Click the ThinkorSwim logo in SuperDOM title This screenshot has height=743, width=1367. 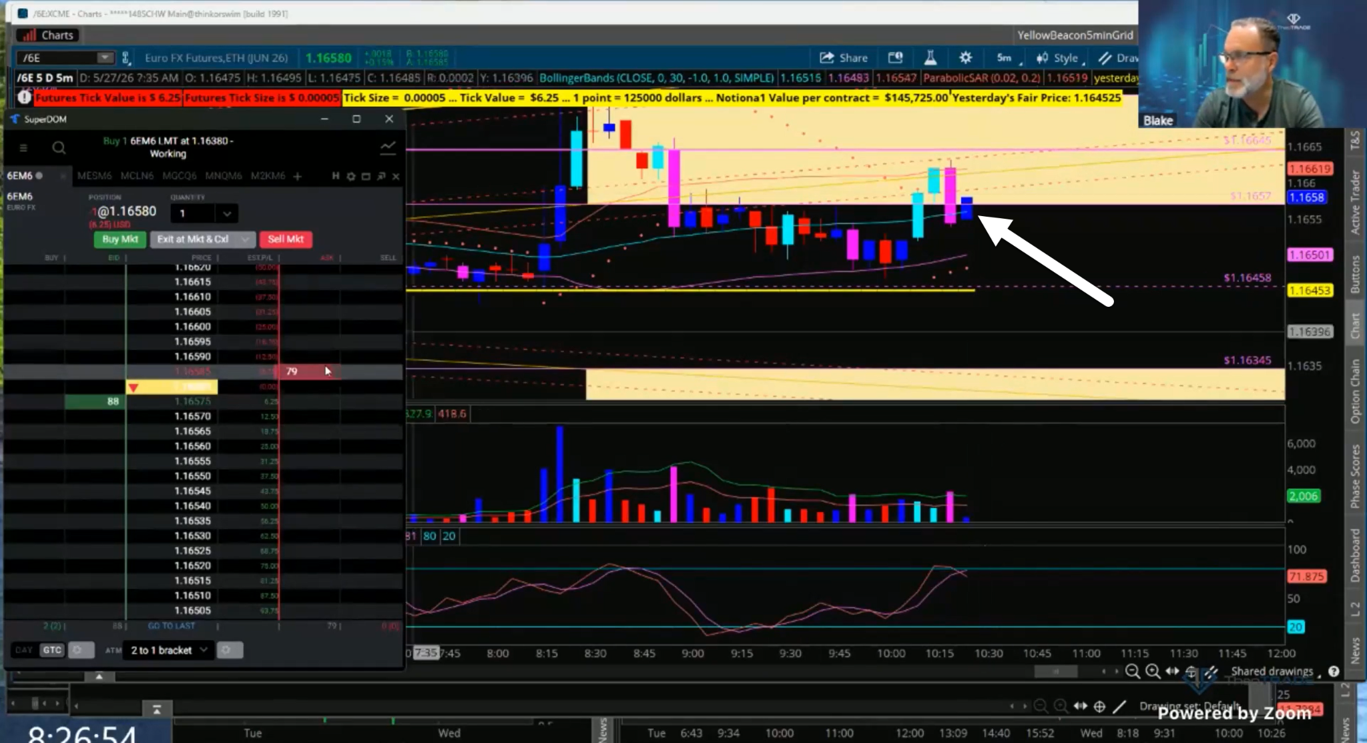tap(15, 119)
